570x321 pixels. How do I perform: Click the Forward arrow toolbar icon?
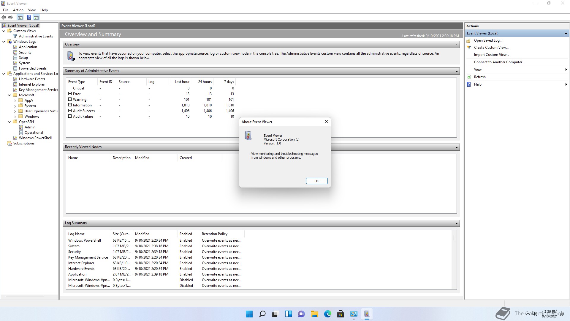click(11, 18)
